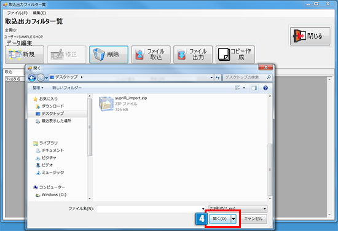Screen dimensions: 338x231
Task: Select デスクトップ in the navigation pane
Action: pyautogui.click(x=50, y=114)
